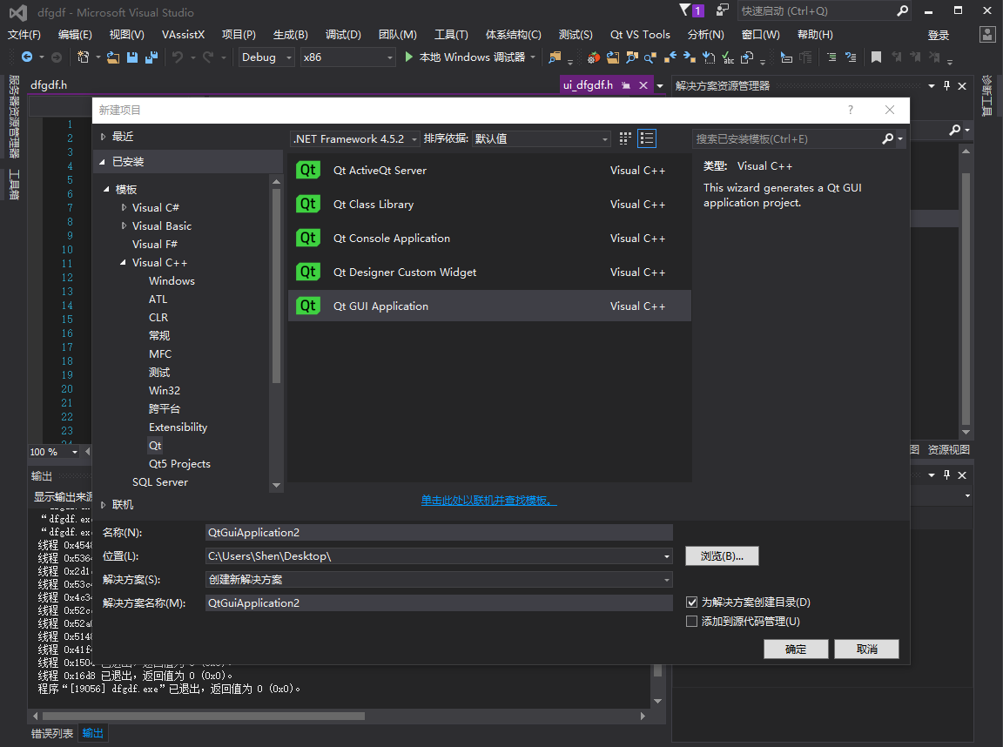1003x747 pixels.
Task: Switch templates to small icons view
Action: pos(625,138)
